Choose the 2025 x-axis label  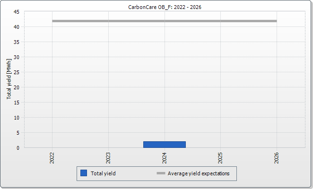pyautogui.click(x=220, y=158)
